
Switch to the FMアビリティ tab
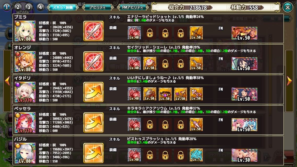pyautogui.click(x=133, y=7)
